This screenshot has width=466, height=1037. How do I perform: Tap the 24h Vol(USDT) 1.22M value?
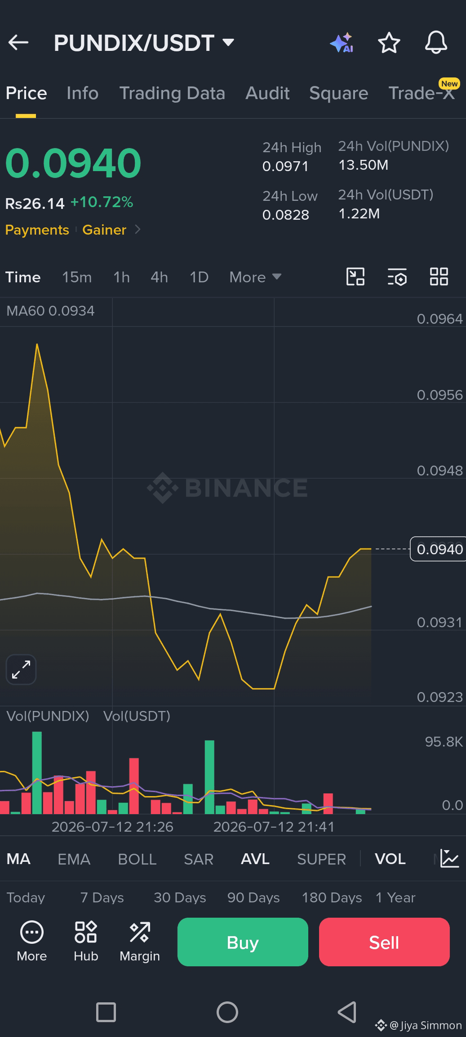pos(359,213)
